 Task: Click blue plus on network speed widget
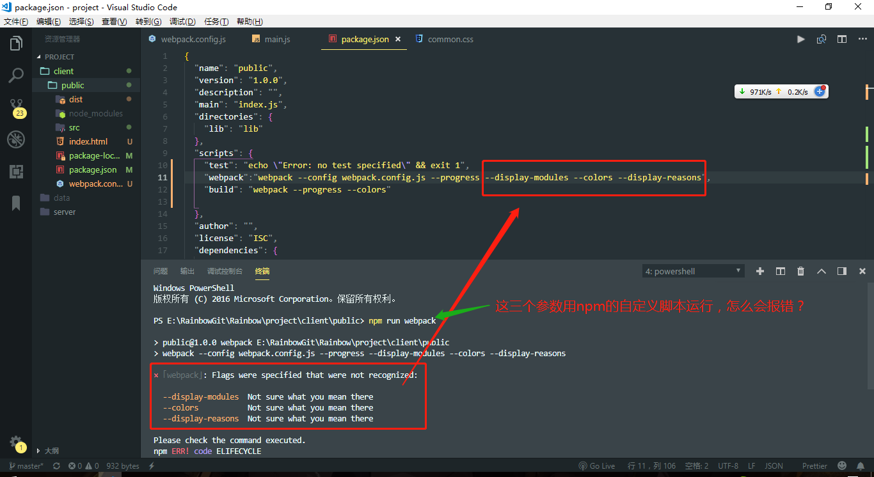pyautogui.click(x=819, y=91)
